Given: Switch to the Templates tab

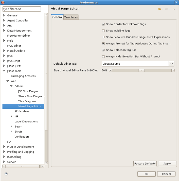Looking at the screenshot, I should (x=71, y=17).
